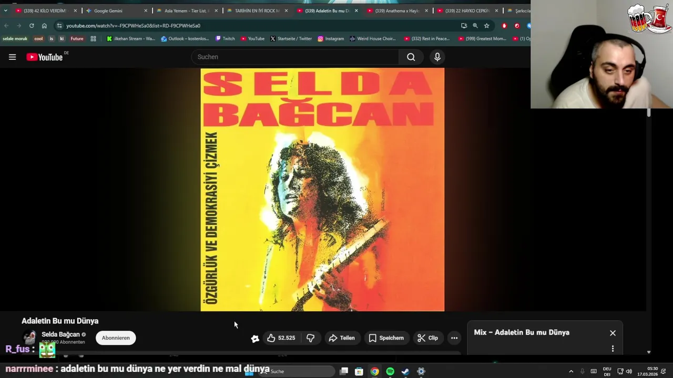673x378 pixels.
Task: Open the Selda Bağcan channel name link
Action: click(x=60, y=334)
